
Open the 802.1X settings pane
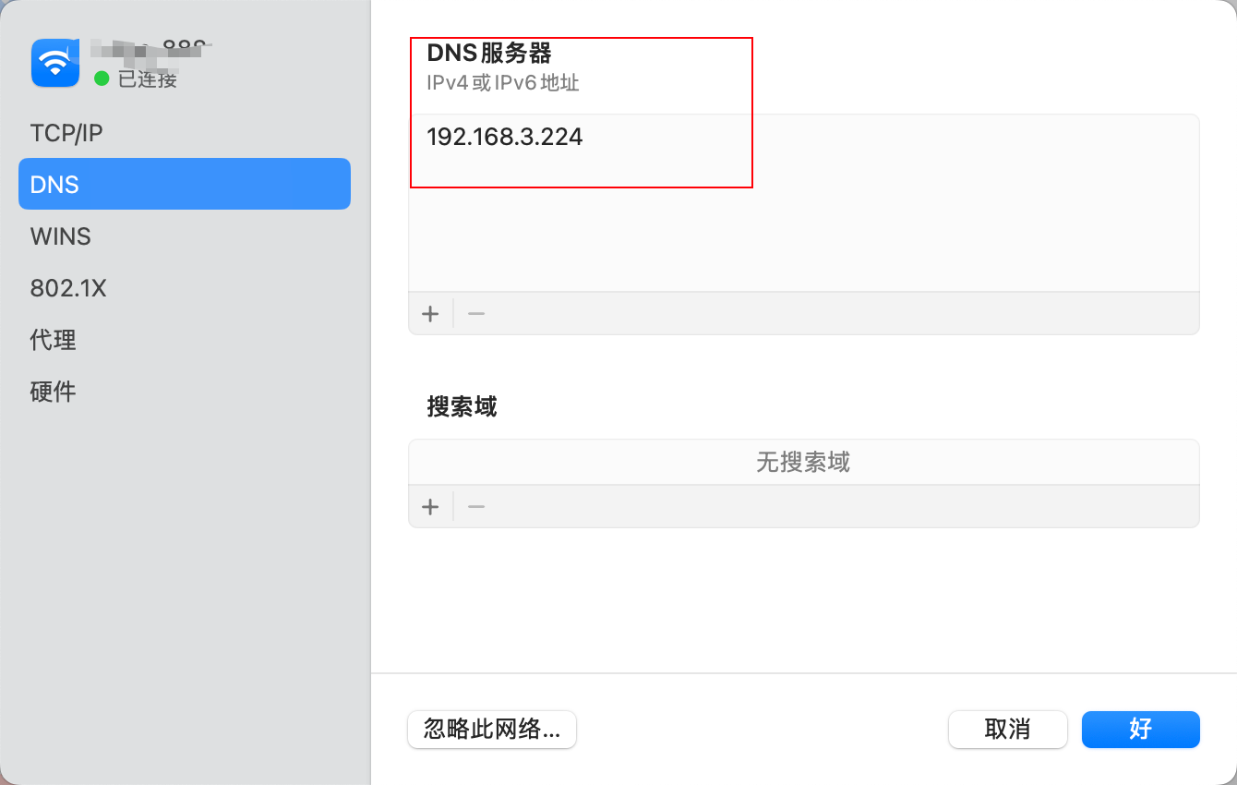tap(68, 287)
